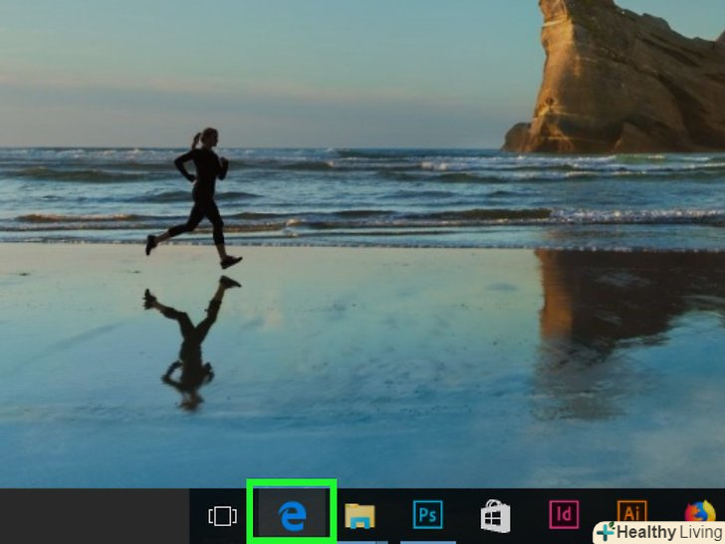Open Firefox from the taskbar
Screen dimensions: 725x544
tap(700, 510)
